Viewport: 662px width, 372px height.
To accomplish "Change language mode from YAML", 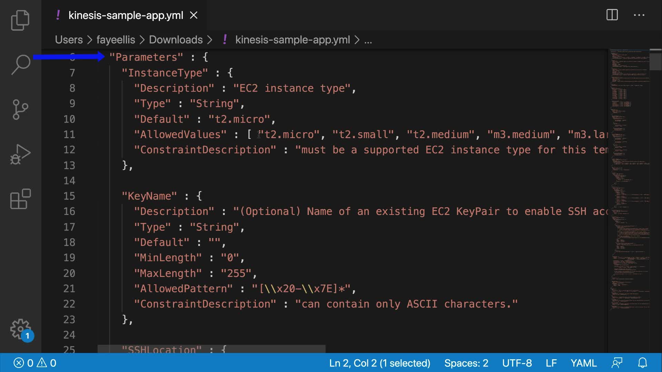I will click(583, 363).
